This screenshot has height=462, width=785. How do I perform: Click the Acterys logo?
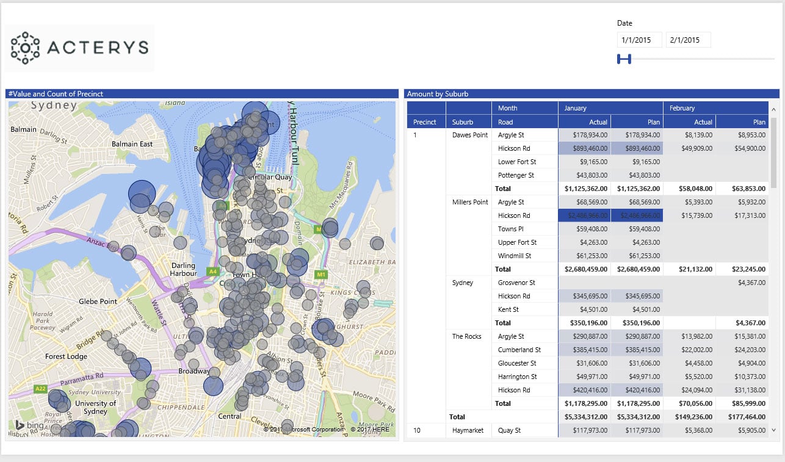coord(80,48)
